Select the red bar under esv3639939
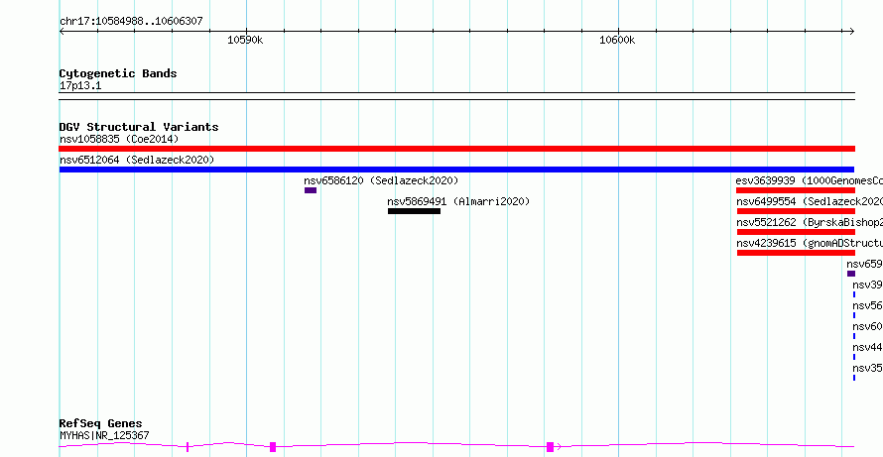Viewport: 883px width, 457px height. (796, 190)
